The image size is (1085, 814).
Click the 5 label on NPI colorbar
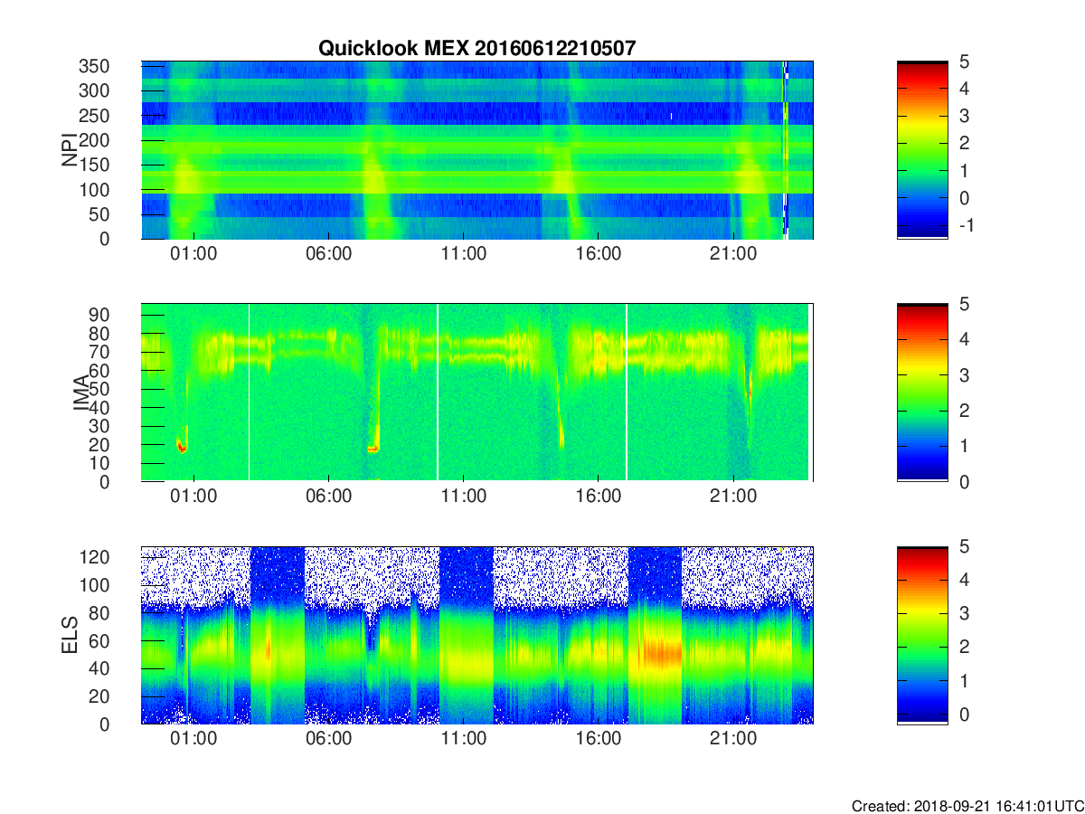[964, 62]
